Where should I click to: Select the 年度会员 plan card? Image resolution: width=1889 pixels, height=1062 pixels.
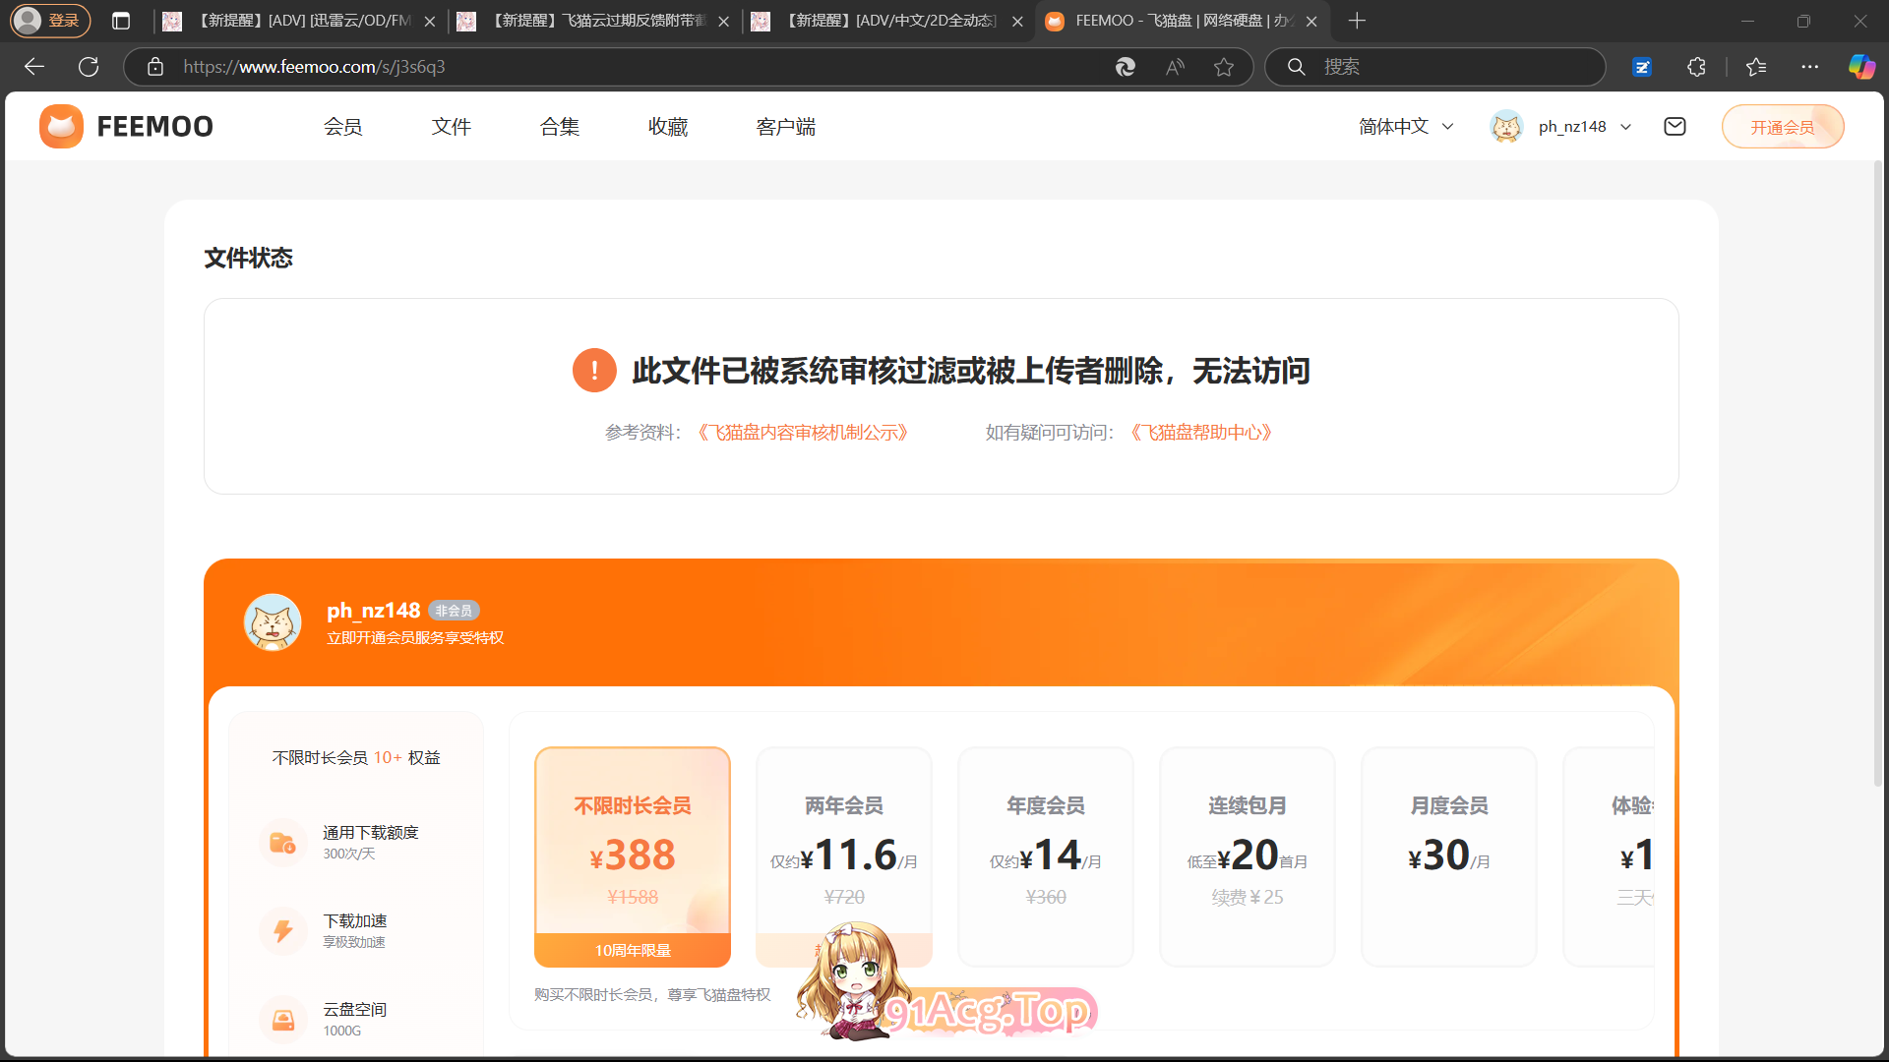pos(1045,855)
